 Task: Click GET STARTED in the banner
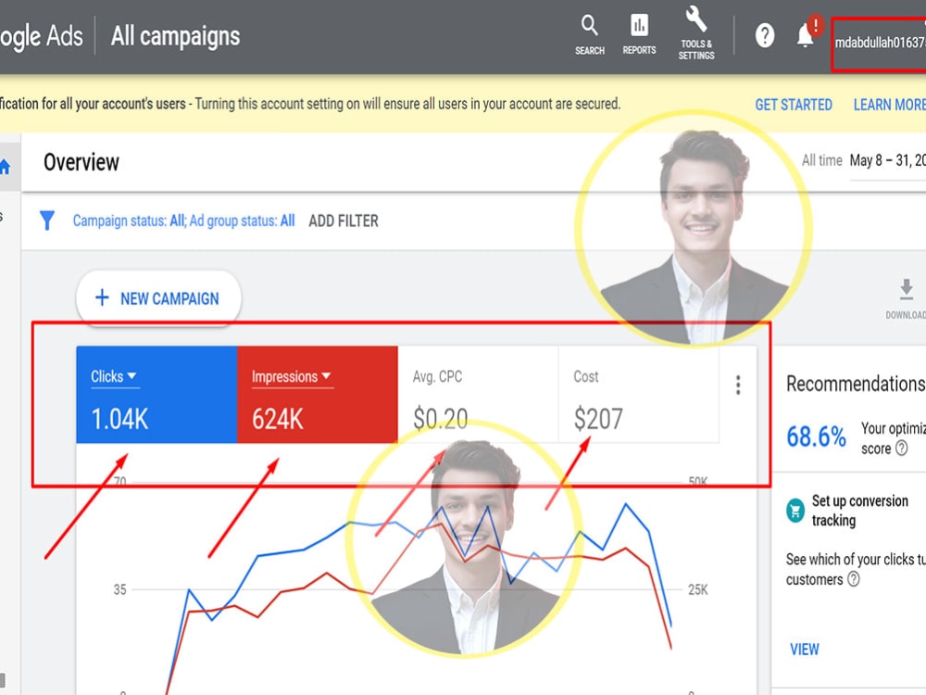pyautogui.click(x=794, y=105)
